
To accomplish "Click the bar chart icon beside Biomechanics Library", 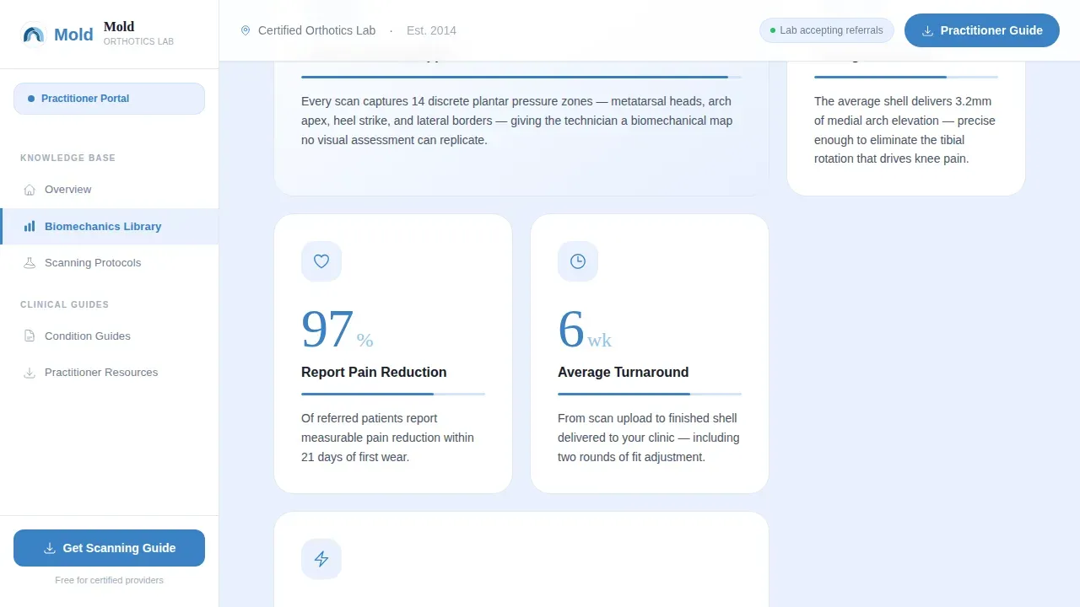I will [x=30, y=226].
